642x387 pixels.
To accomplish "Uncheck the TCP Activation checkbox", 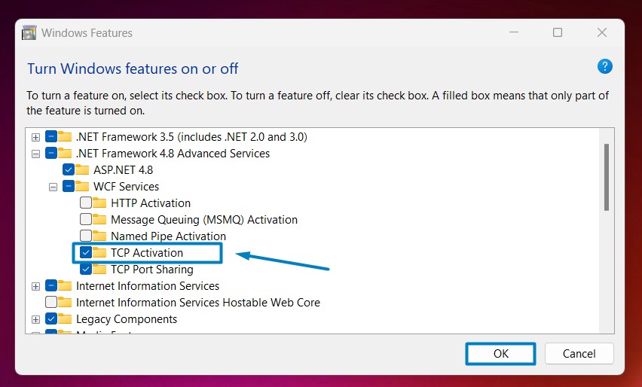I will [86, 252].
